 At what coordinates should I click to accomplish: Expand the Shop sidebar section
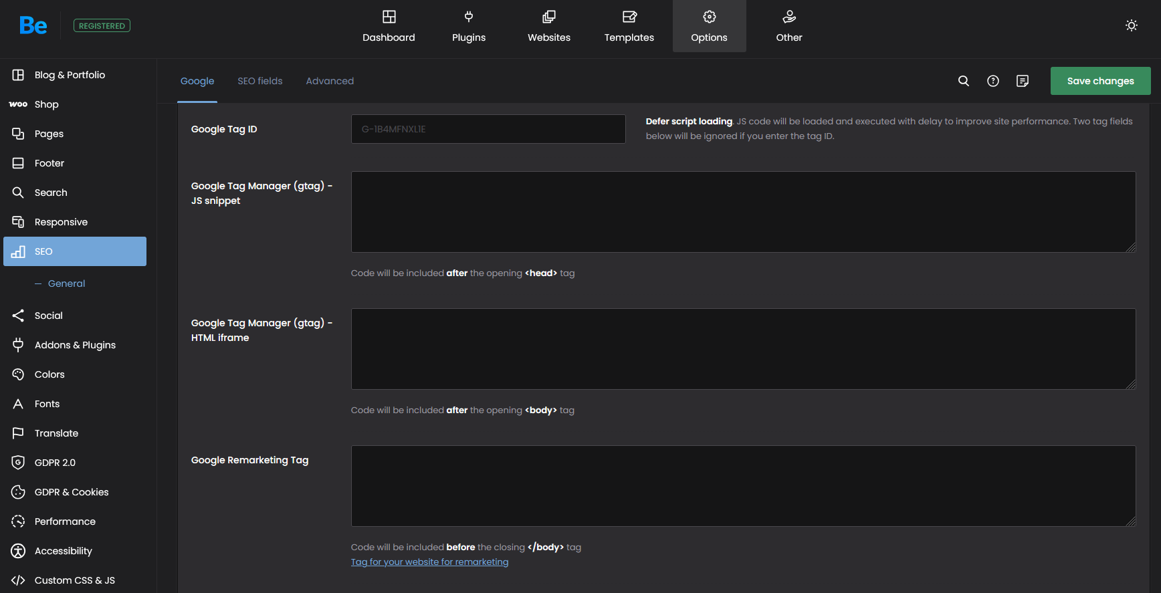coord(47,104)
